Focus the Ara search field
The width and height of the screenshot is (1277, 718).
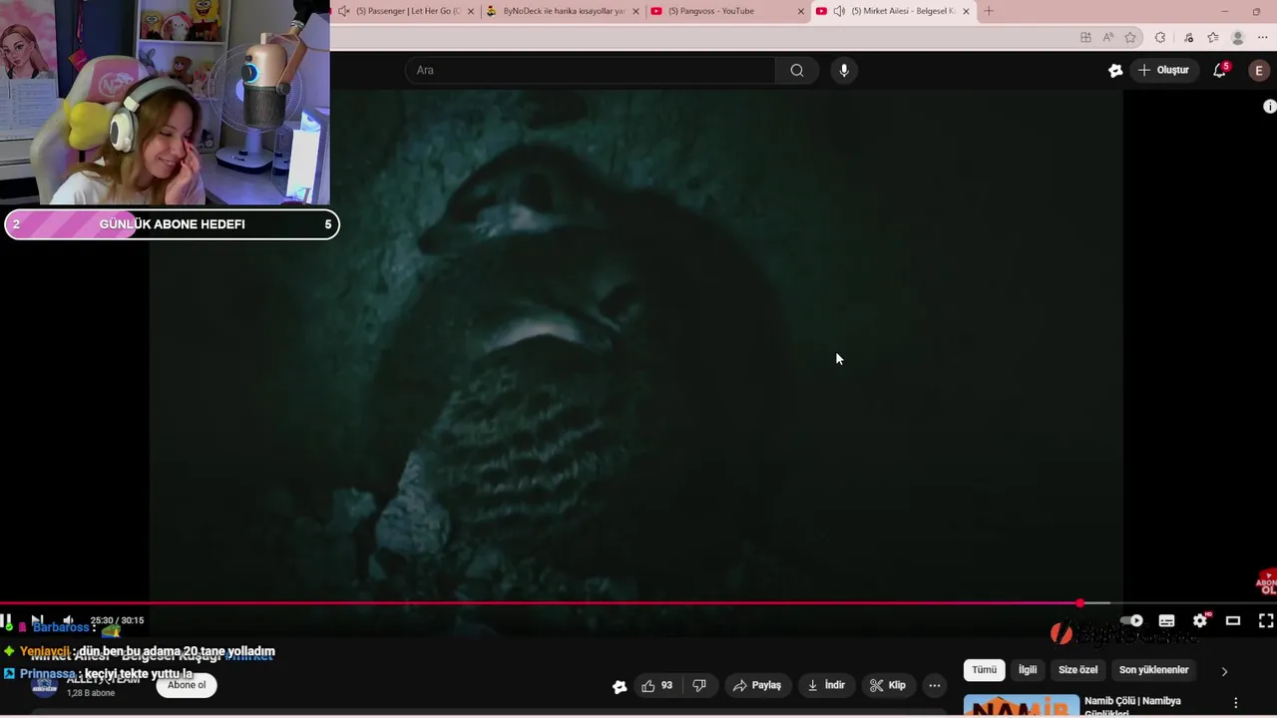(590, 70)
